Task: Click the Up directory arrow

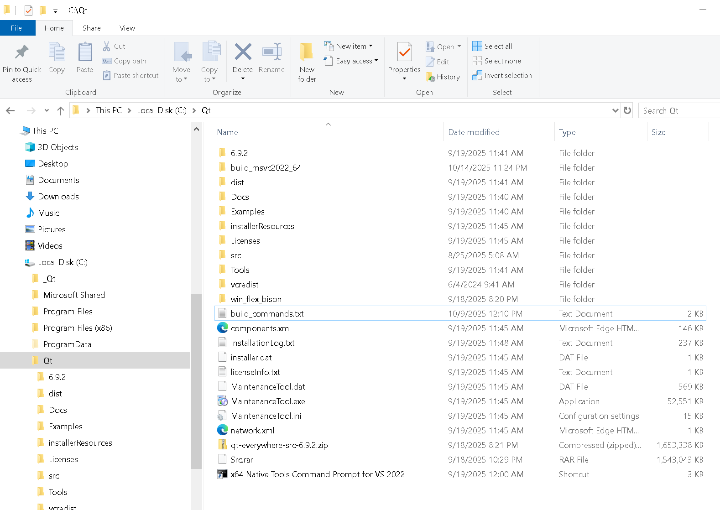Action: 61,110
